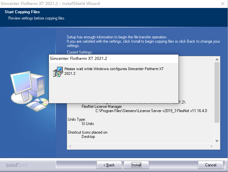The height and width of the screenshot is (172, 228).
Task: Go back with the Back button
Action: pos(109,165)
